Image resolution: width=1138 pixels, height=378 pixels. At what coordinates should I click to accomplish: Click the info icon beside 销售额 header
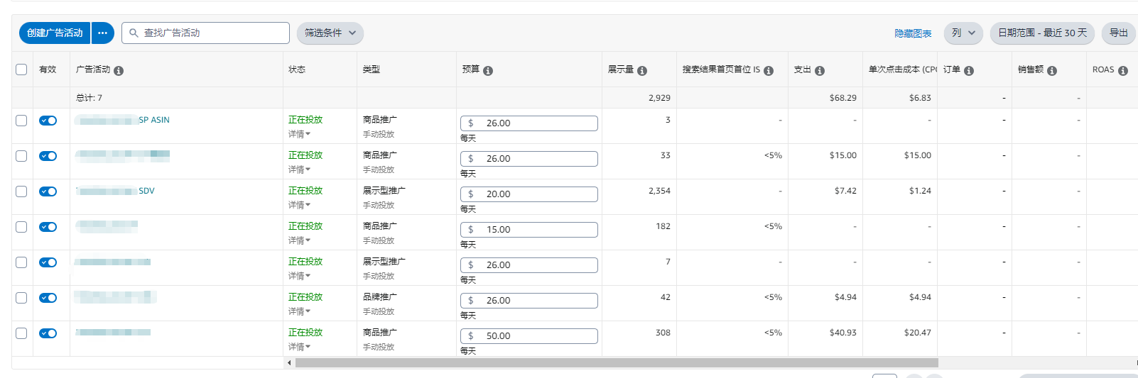(1052, 71)
